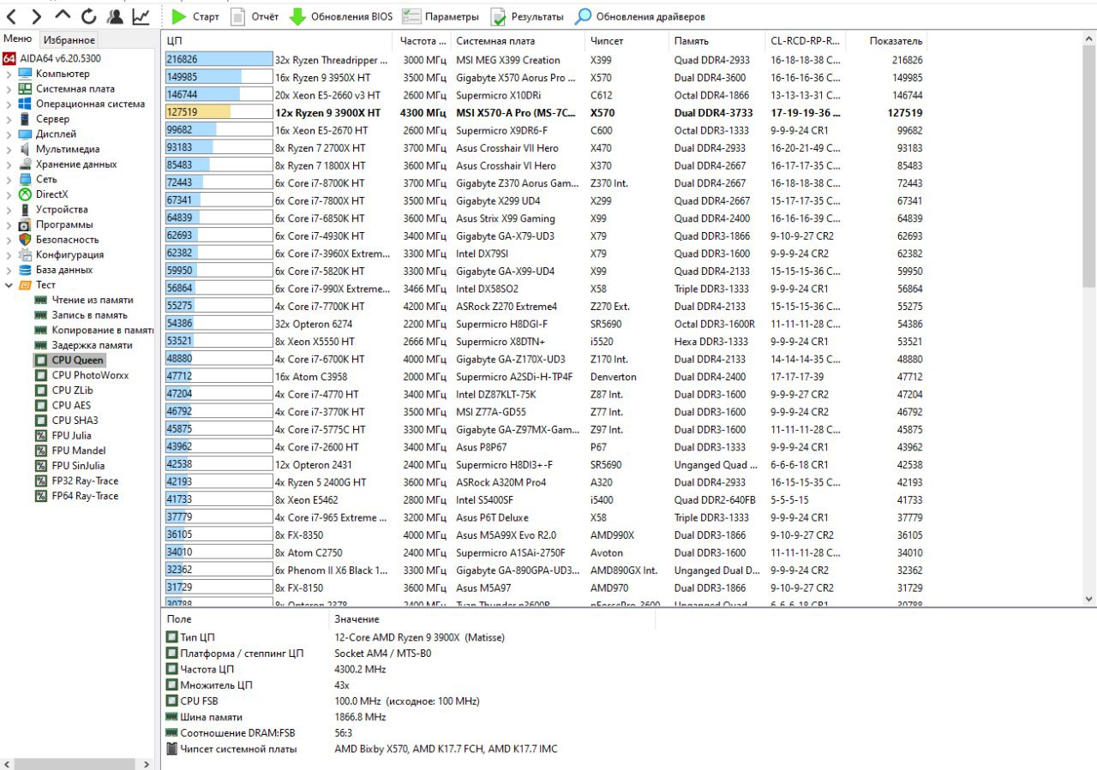Open the graph chart icon in the toolbar
The image size is (1097, 770).
(141, 16)
